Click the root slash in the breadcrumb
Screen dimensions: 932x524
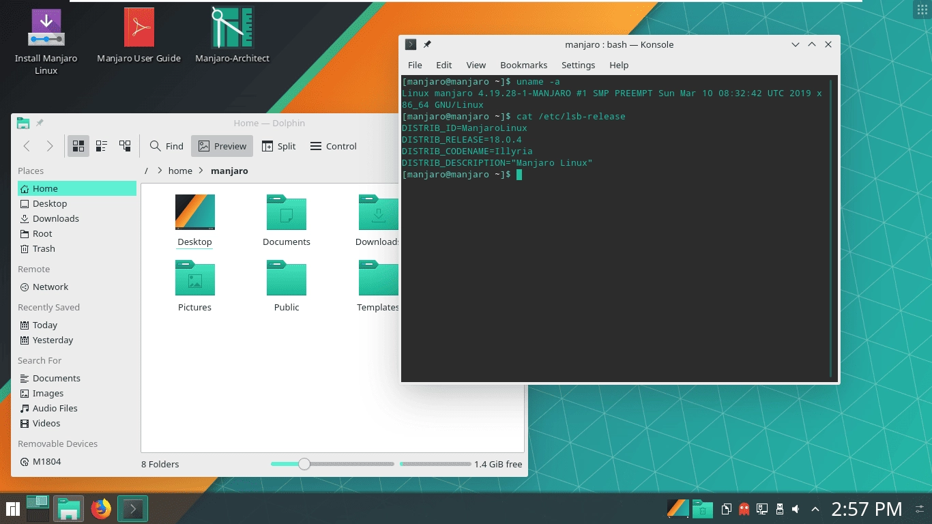pos(146,171)
